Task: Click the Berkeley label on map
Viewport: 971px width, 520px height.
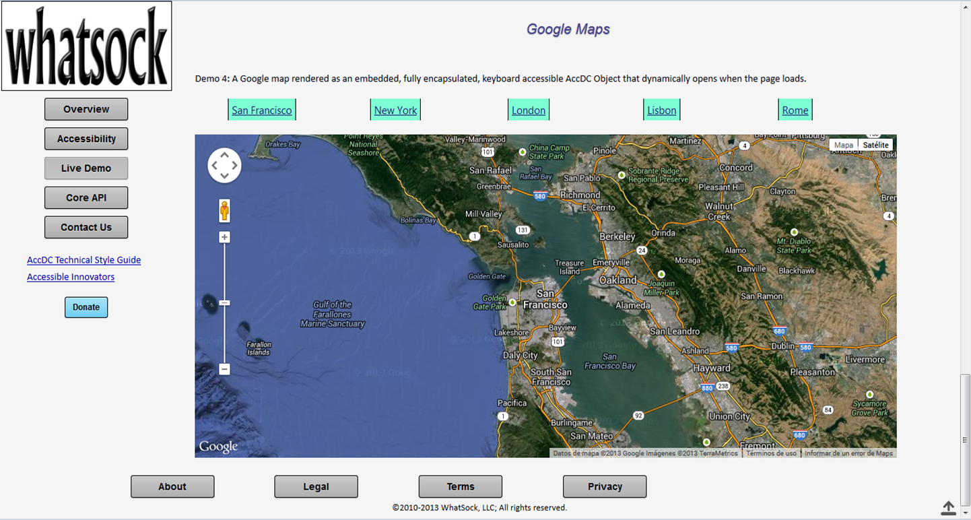Action: click(617, 236)
